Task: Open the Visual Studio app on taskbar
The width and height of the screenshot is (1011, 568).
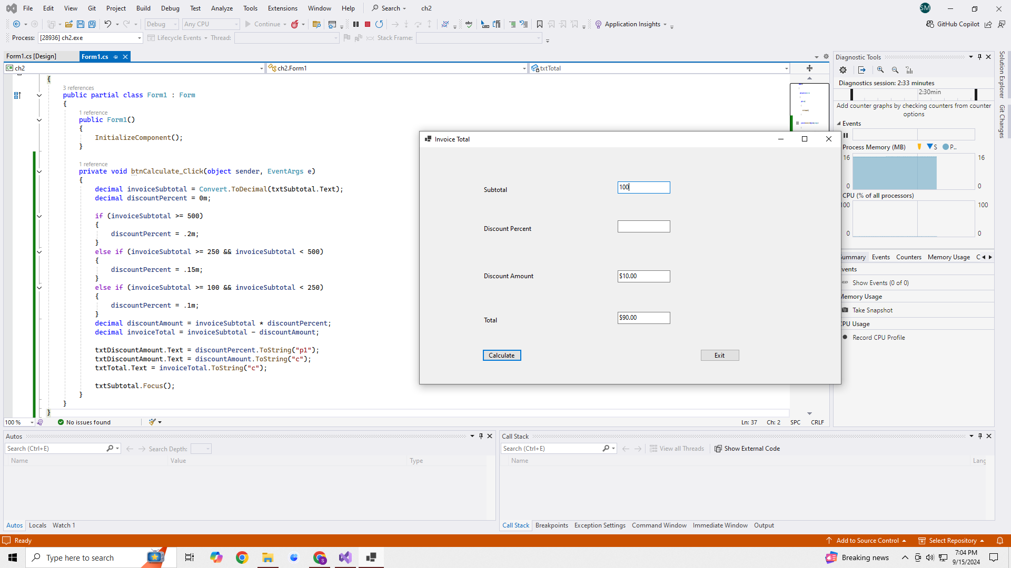Action: pyautogui.click(x=345, y=557)
